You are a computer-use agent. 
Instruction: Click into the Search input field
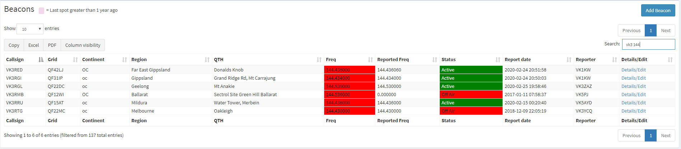648,44
